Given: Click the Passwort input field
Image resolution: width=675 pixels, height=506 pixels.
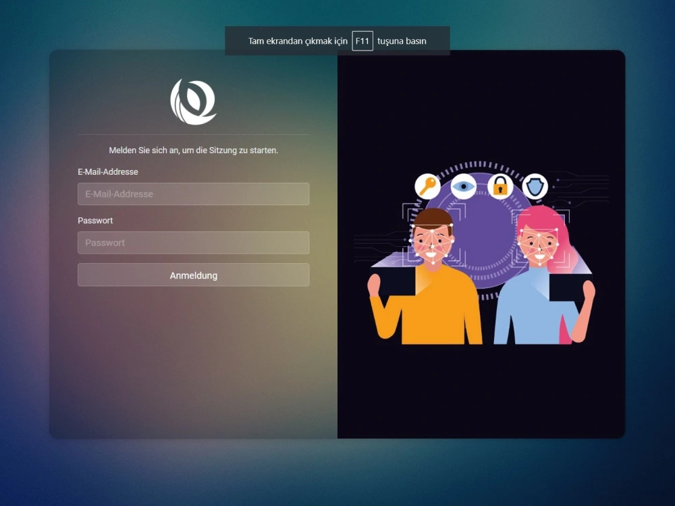Looking at the screenshot, I should click(193, 243).
